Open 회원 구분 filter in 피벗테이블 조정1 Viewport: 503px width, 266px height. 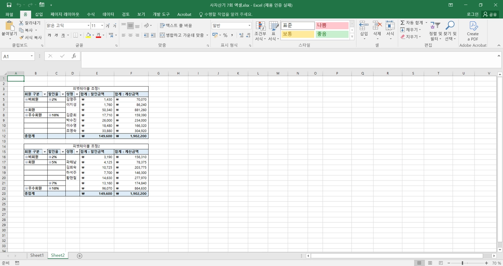pyautogui.click(x=45, y=94)
